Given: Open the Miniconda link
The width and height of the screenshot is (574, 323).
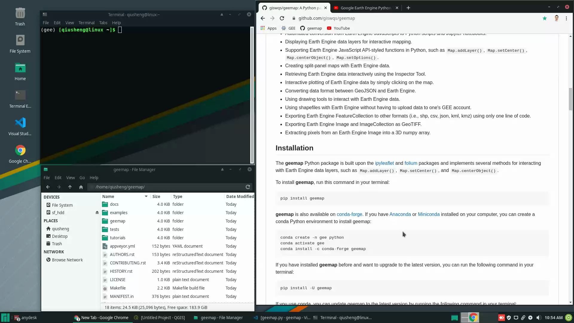Looking at the screenshot, I should [x=429, y=214].
